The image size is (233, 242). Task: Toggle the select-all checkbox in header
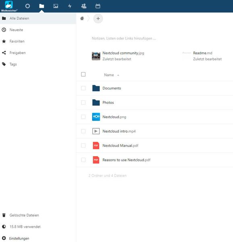click(x=83, y=74)
